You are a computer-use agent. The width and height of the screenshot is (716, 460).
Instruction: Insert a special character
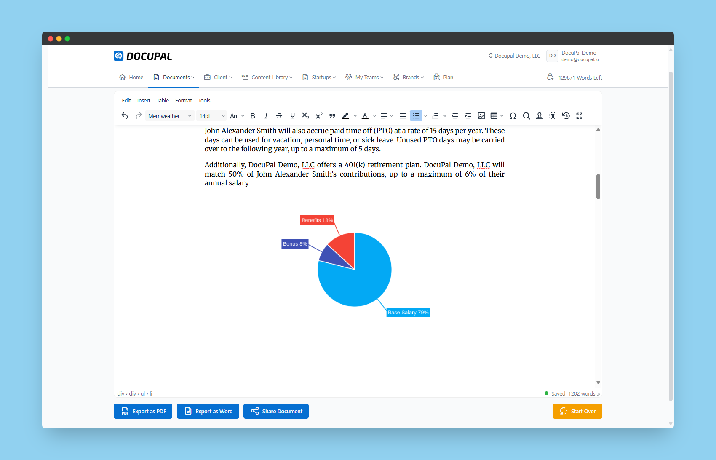pyautogui.click(x=513, y=116)
